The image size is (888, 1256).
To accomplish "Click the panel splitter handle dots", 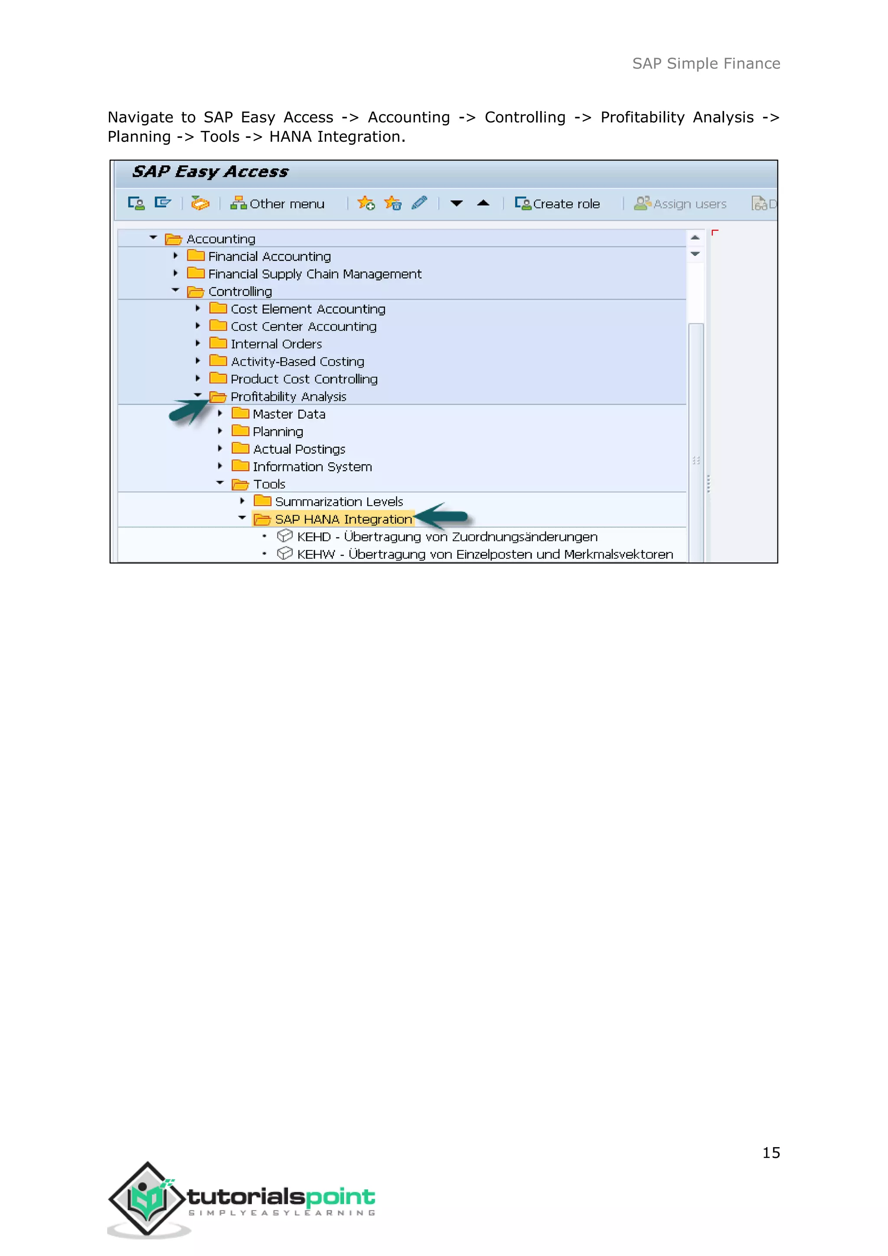I will pos(708,484).
